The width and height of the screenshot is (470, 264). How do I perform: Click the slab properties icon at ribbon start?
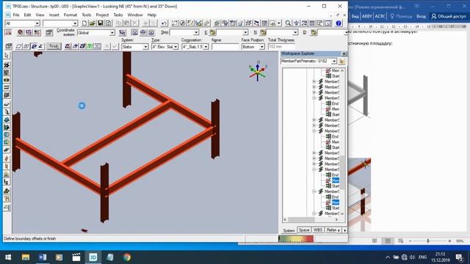(x=8, y=46)
